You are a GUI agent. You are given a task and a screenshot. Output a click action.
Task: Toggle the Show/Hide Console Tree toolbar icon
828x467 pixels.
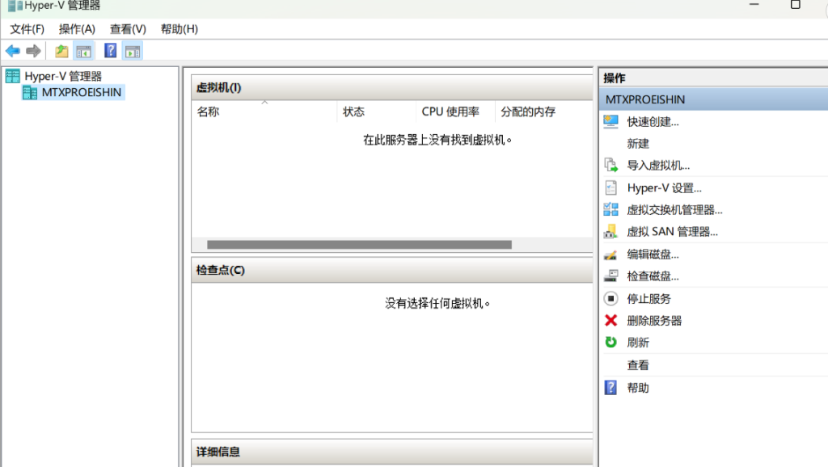tap(83, 51)
